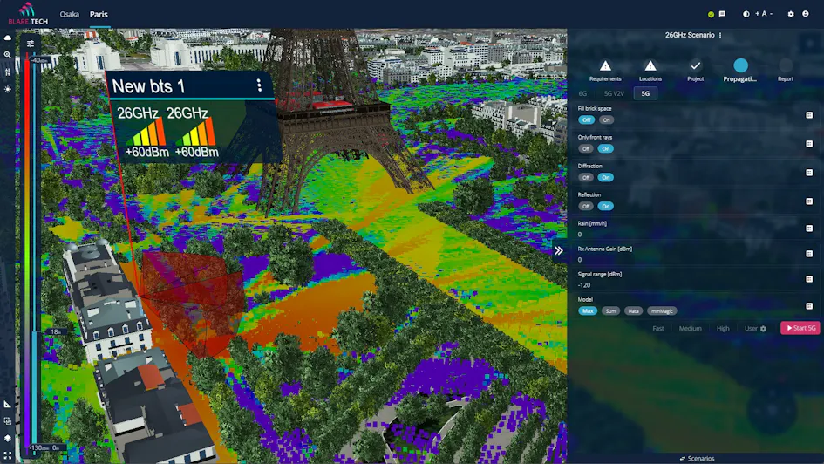
Task: Open 26GHz Scenario three-dot menu
Action: click(x=720, y=35)
